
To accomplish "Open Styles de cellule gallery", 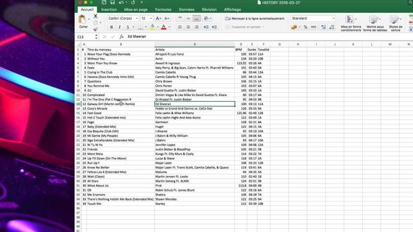I will pyautogui.click(x=396, y=23).
